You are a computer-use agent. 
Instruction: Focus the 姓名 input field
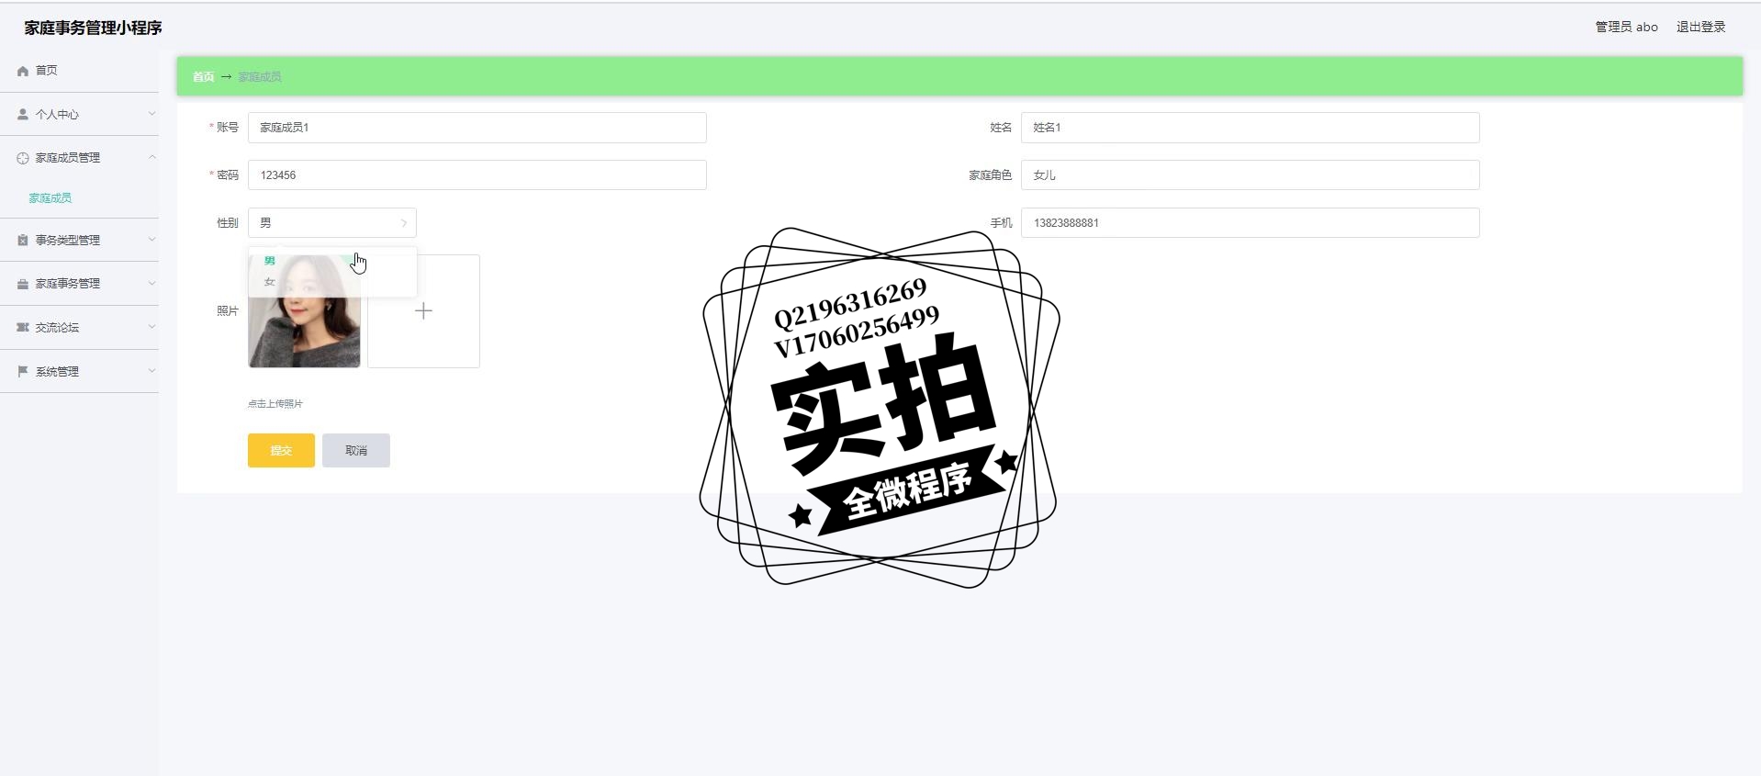click(1251, 128)
